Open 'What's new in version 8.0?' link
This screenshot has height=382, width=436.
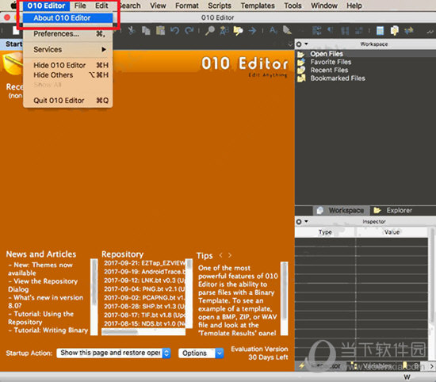point(46,302)
